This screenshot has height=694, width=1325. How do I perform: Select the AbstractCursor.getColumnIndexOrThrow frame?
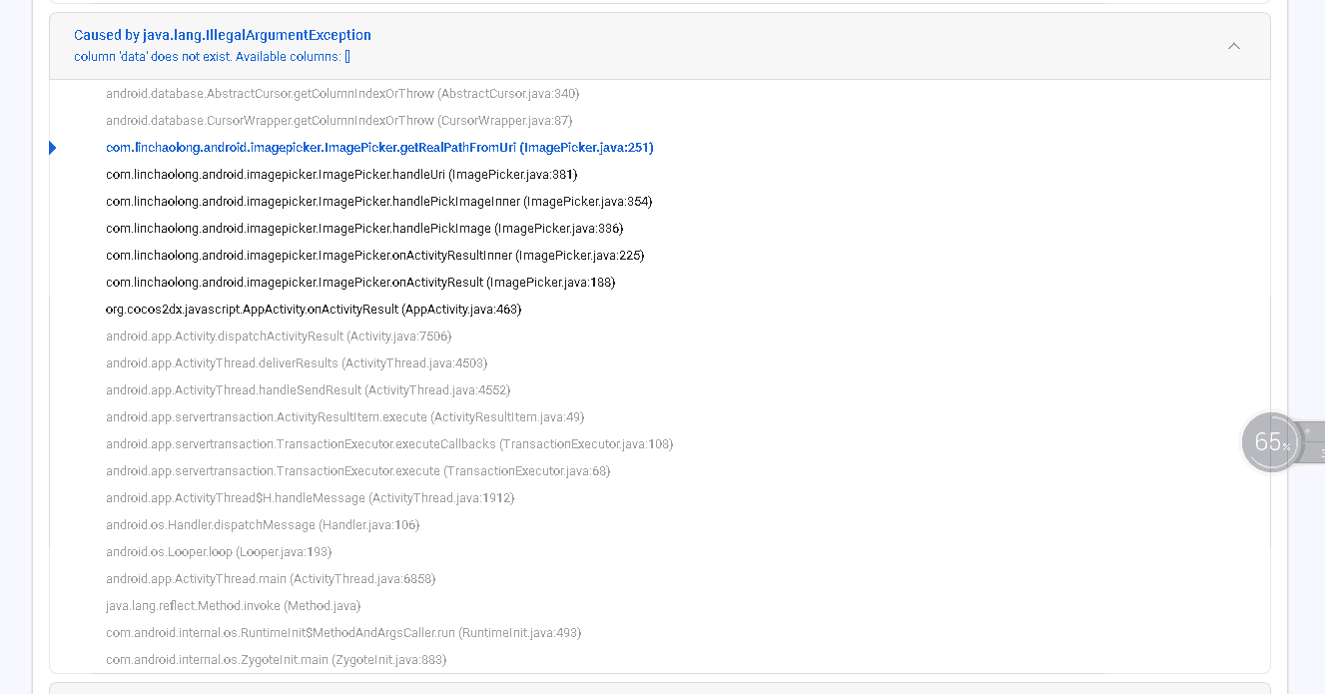click(342, 94)
